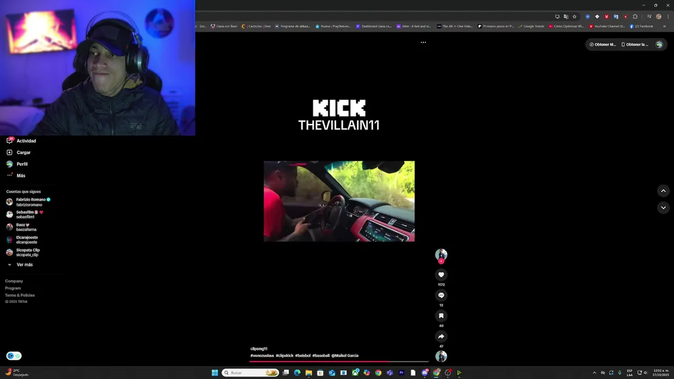Open OBS Studio from the taskbar
Screen dimensions: 674x379
[448, 373]
